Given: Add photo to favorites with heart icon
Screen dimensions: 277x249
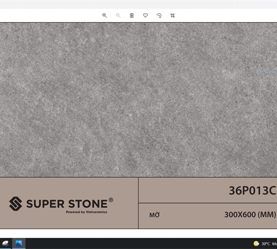Looking at the screenshot, I should [x=145, y=15].
